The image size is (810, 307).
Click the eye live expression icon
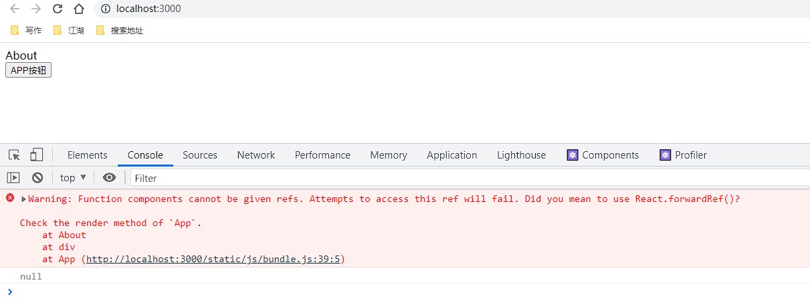109,178
